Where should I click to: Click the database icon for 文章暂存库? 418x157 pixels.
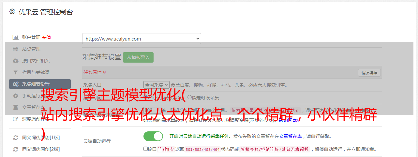tap(15, 107)
